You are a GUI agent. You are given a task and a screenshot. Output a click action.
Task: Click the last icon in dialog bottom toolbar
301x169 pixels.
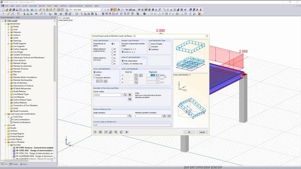coord(127,132)
